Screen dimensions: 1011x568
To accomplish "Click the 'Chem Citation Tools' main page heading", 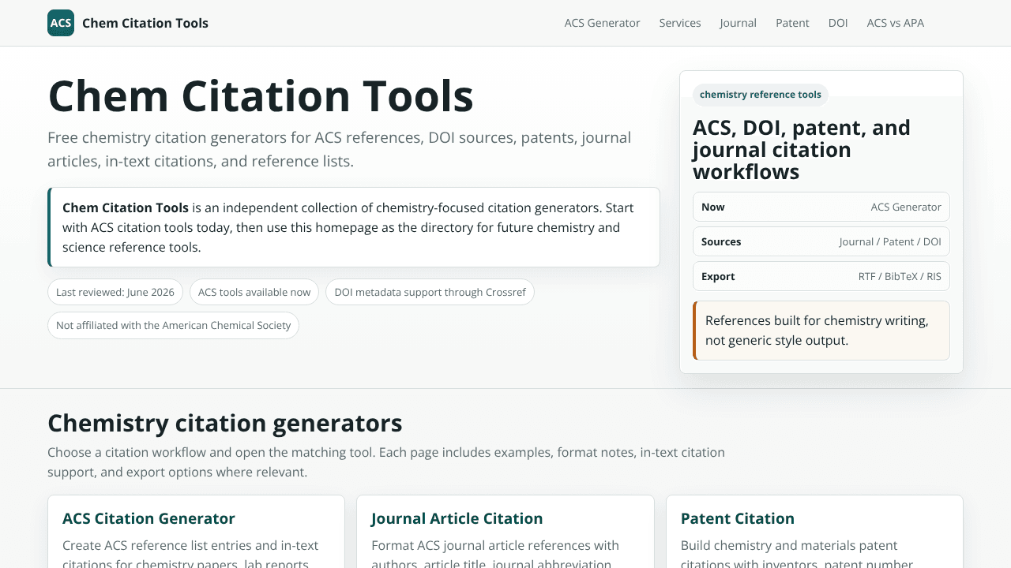I will coord(261,96).
